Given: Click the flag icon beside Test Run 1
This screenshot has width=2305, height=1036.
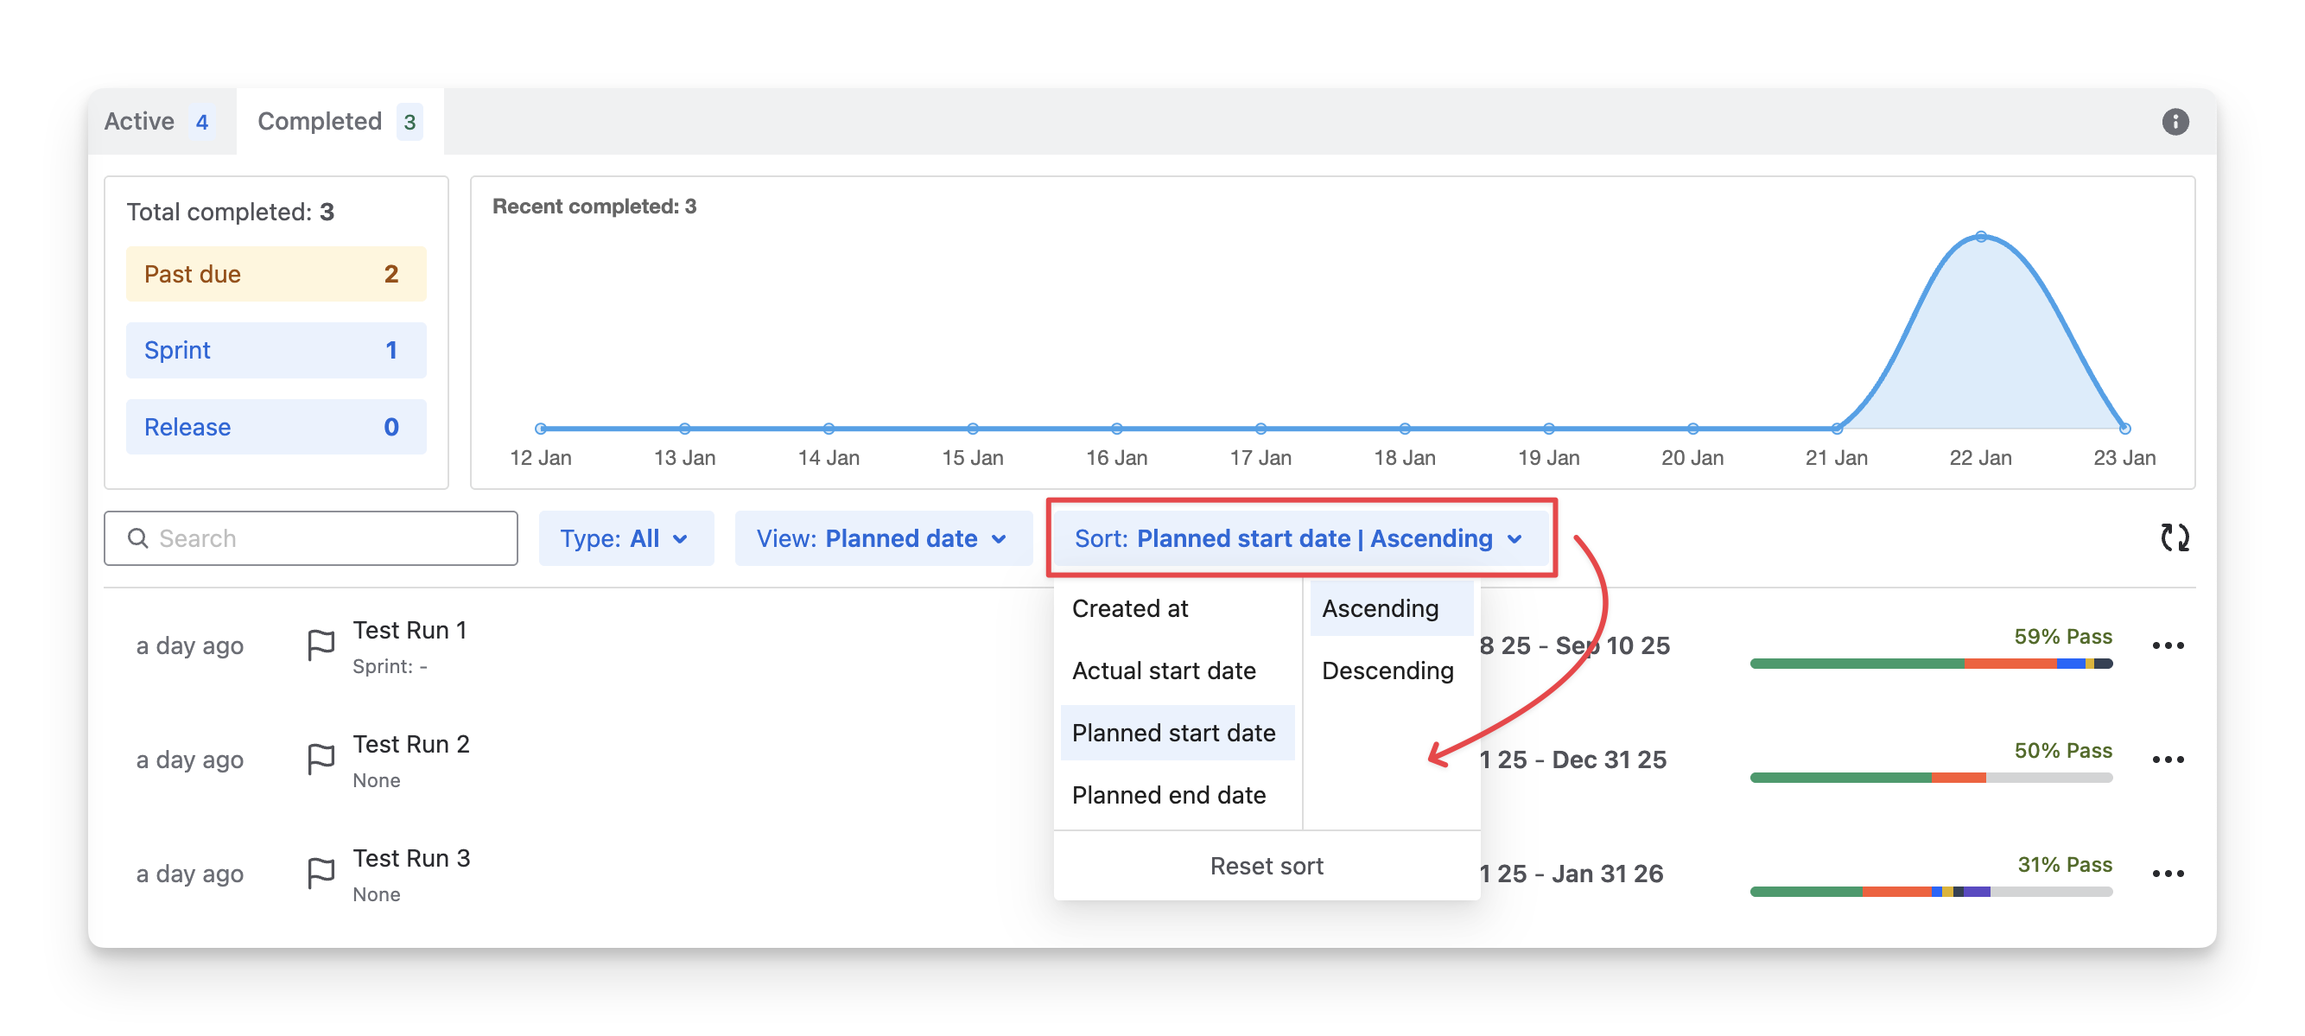Looking at the screenshot, I should coord(321,645).
